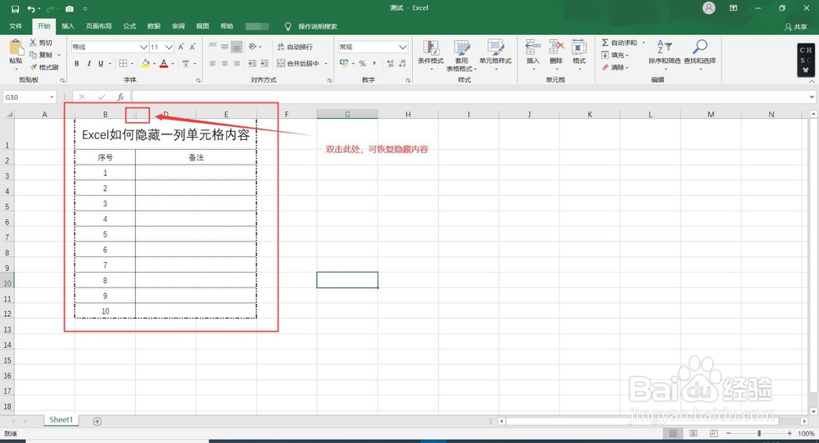This screenshot has width=819, height=443.
Task: Expand the formula bar chevron
Action: 812,97
